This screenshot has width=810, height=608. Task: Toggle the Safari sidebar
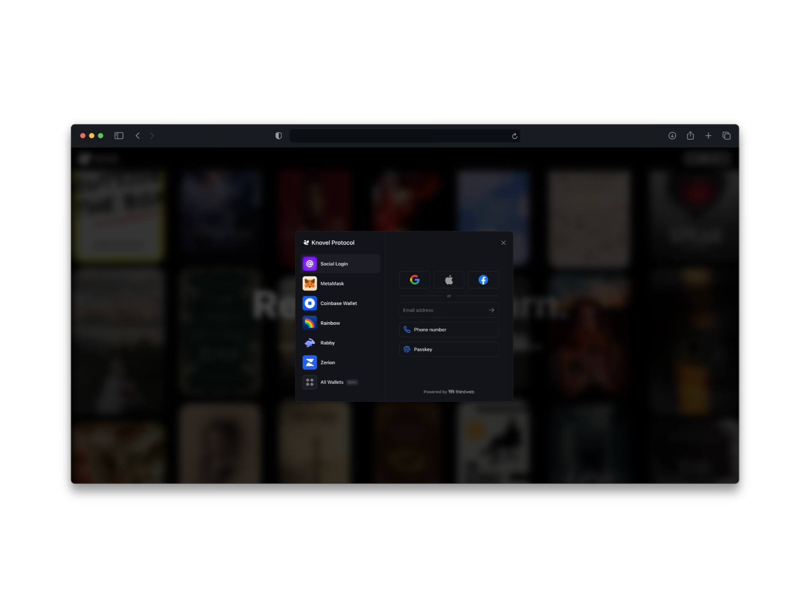click(x=119, y=136)
